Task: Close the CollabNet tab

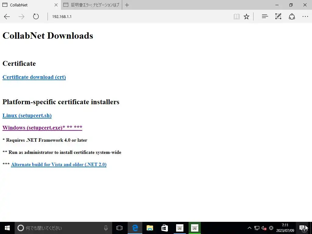Action: click(56, 5)
